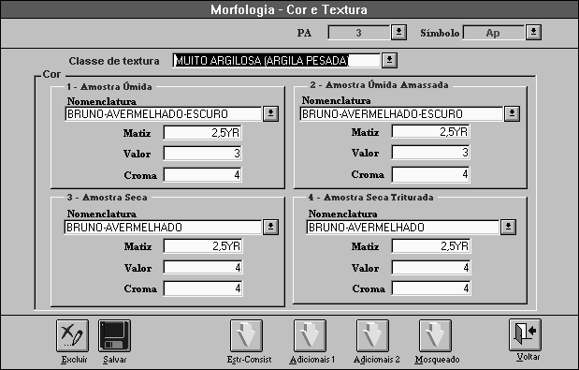Select the MUITO ARGILOSA texture class field
Viewport: 579px width, 370px height.
(x=276, y=60)
